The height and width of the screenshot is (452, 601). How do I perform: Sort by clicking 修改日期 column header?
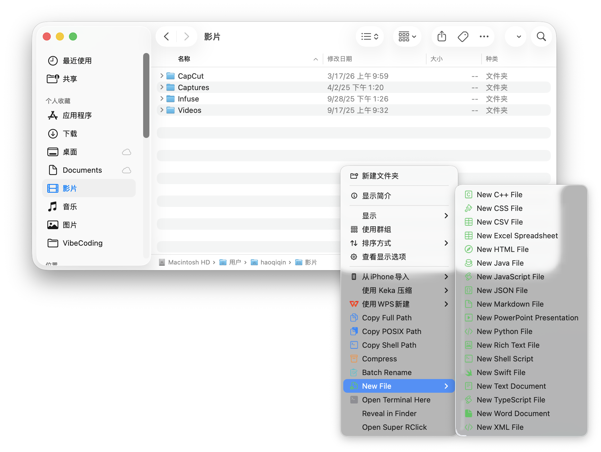pos(340,59)
